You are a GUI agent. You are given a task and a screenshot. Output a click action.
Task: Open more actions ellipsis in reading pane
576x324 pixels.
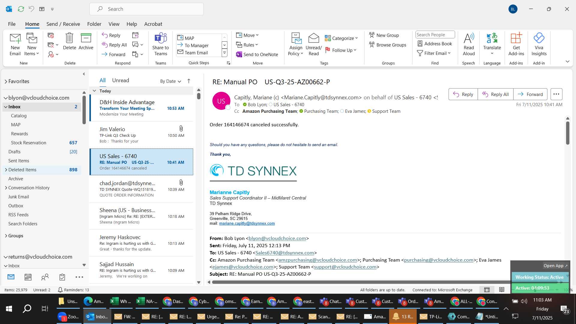tap(556, 94)
